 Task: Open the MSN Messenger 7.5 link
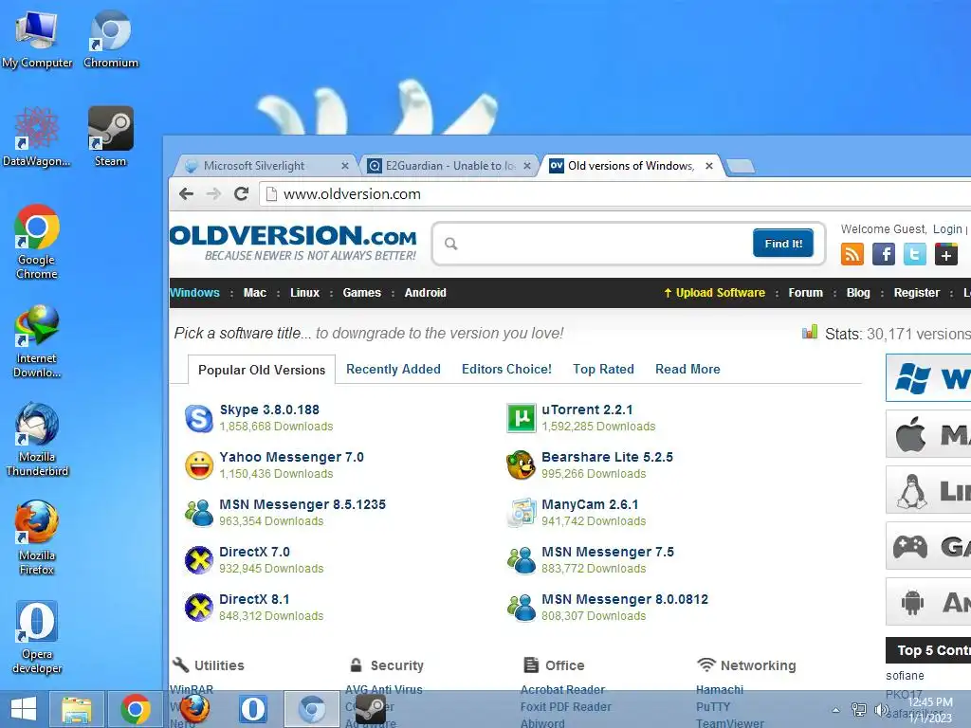608,552
